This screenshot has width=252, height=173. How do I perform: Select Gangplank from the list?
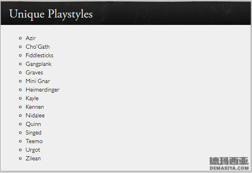pos(39,64)
